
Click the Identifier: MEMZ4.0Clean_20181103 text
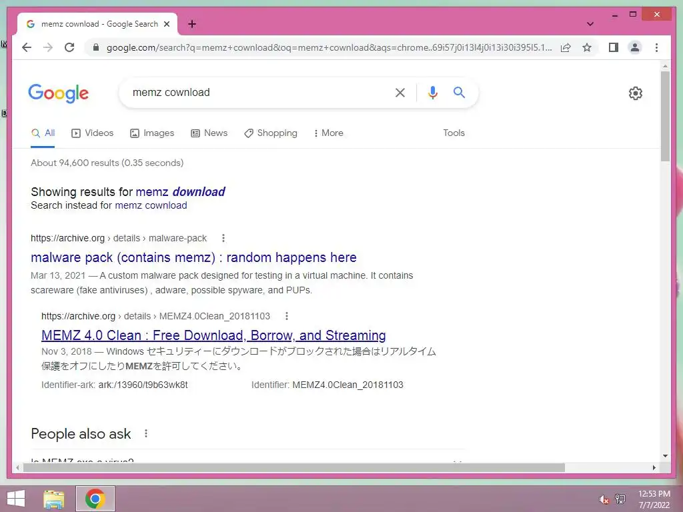327,385
